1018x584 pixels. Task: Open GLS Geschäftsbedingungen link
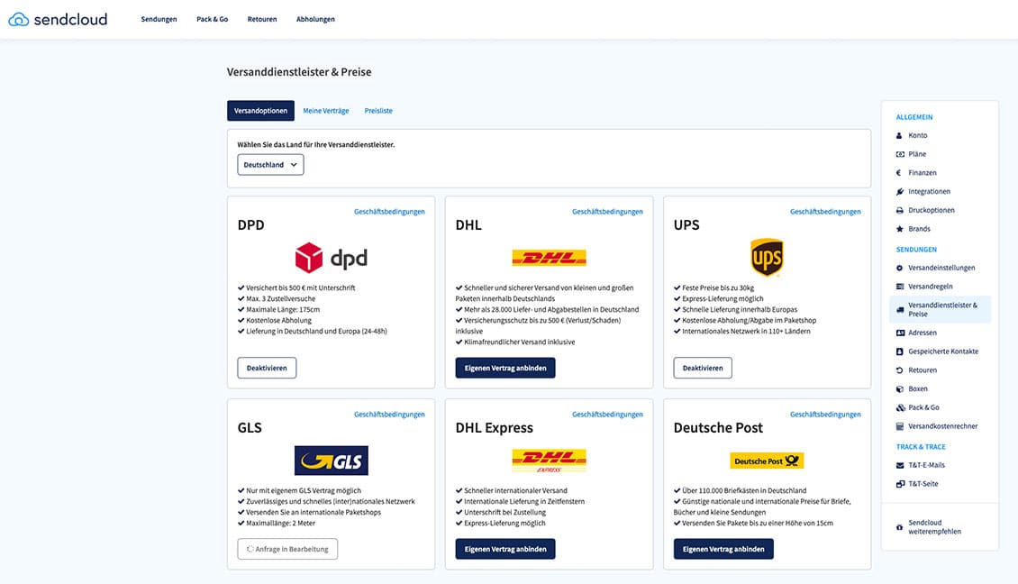pos(389,415)
